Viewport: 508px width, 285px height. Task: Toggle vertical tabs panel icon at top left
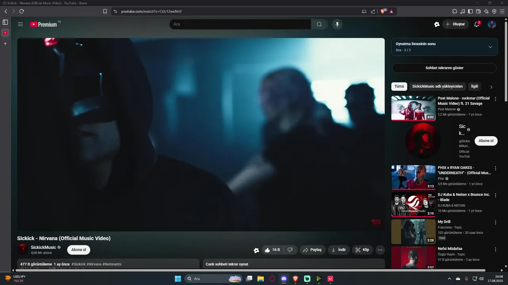point(5,22)
